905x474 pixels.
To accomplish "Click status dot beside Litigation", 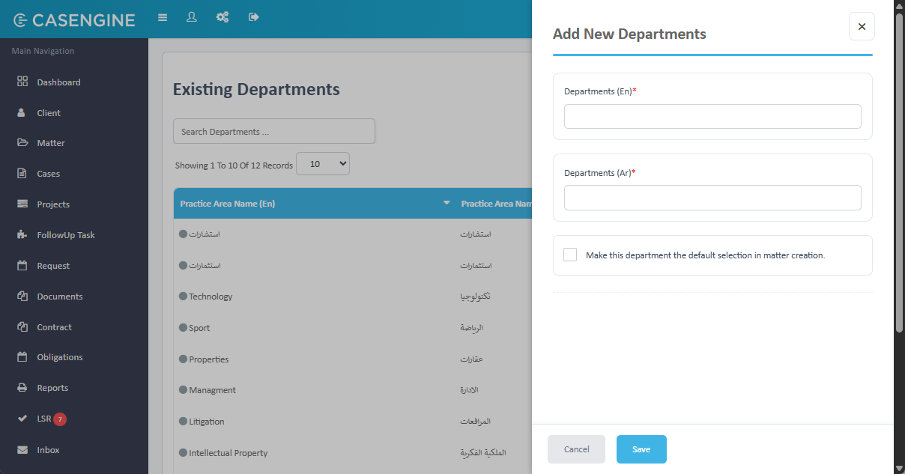I will coord(183,421).
